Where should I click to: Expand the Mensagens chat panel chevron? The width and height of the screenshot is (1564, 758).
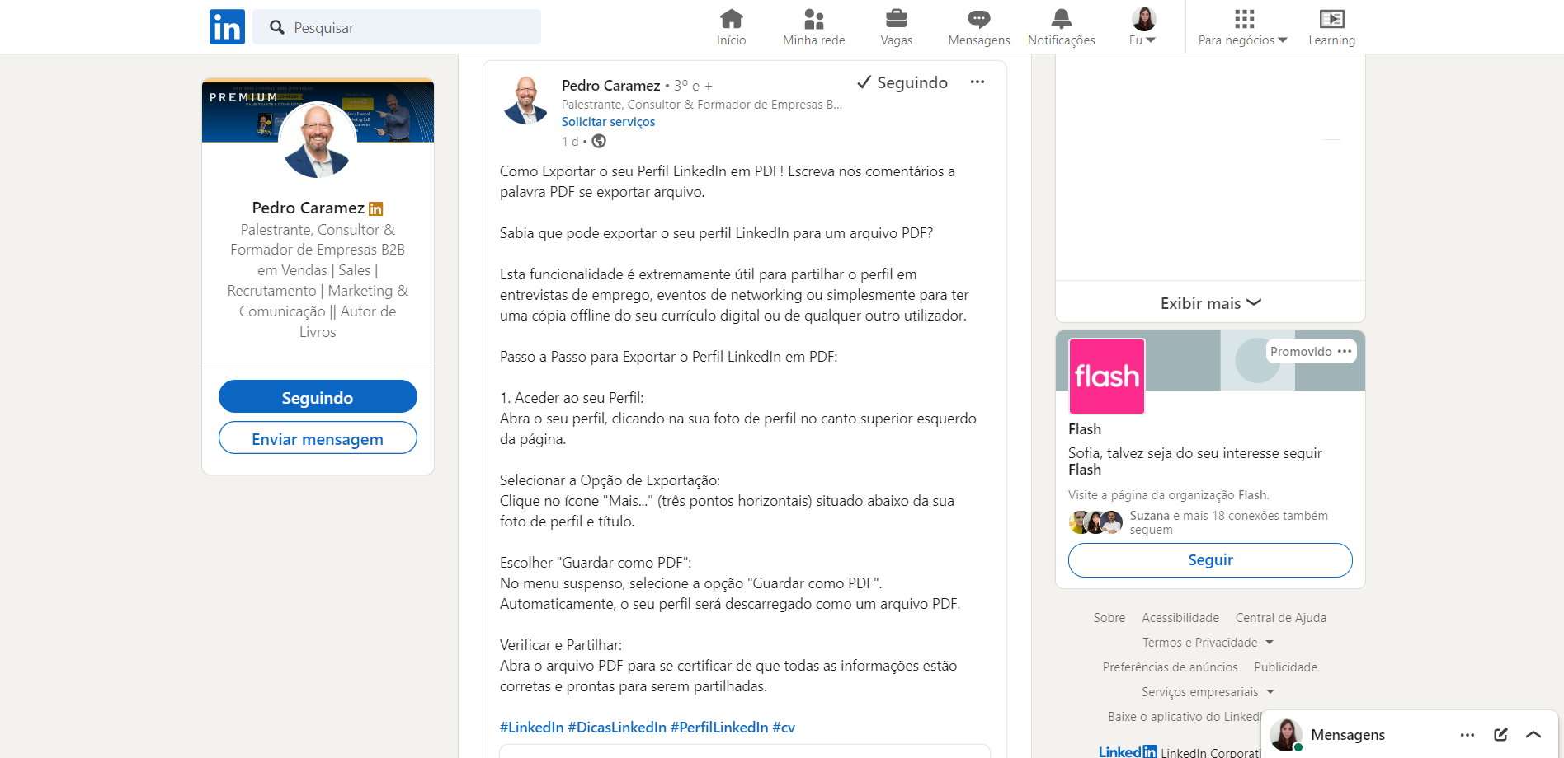coord(1533,735)
